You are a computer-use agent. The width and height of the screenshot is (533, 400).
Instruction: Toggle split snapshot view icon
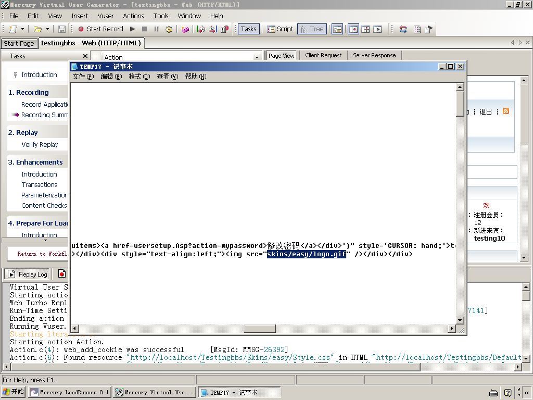tap(365, 29)
